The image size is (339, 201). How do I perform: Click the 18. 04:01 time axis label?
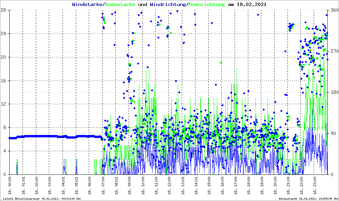[x=63, y=186]
